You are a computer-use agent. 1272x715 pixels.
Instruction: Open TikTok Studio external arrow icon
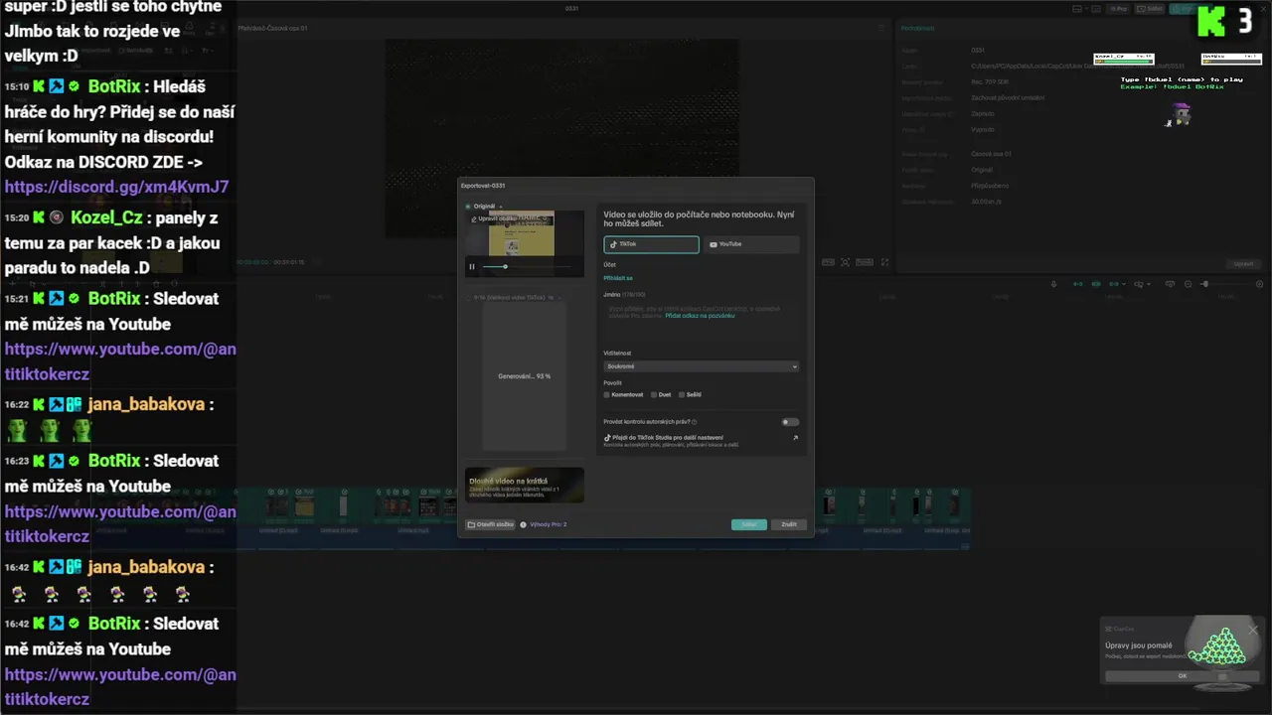(x=795, y=438)
